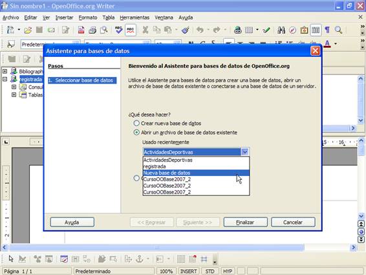Run the Spellcheck ABC checkmark icon
Image resolution: width=366 pixels, height=275 pixels.
118,30
